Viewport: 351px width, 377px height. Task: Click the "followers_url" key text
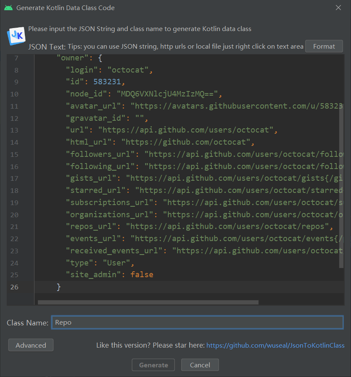pyautogui.click(x=100, y=154)
